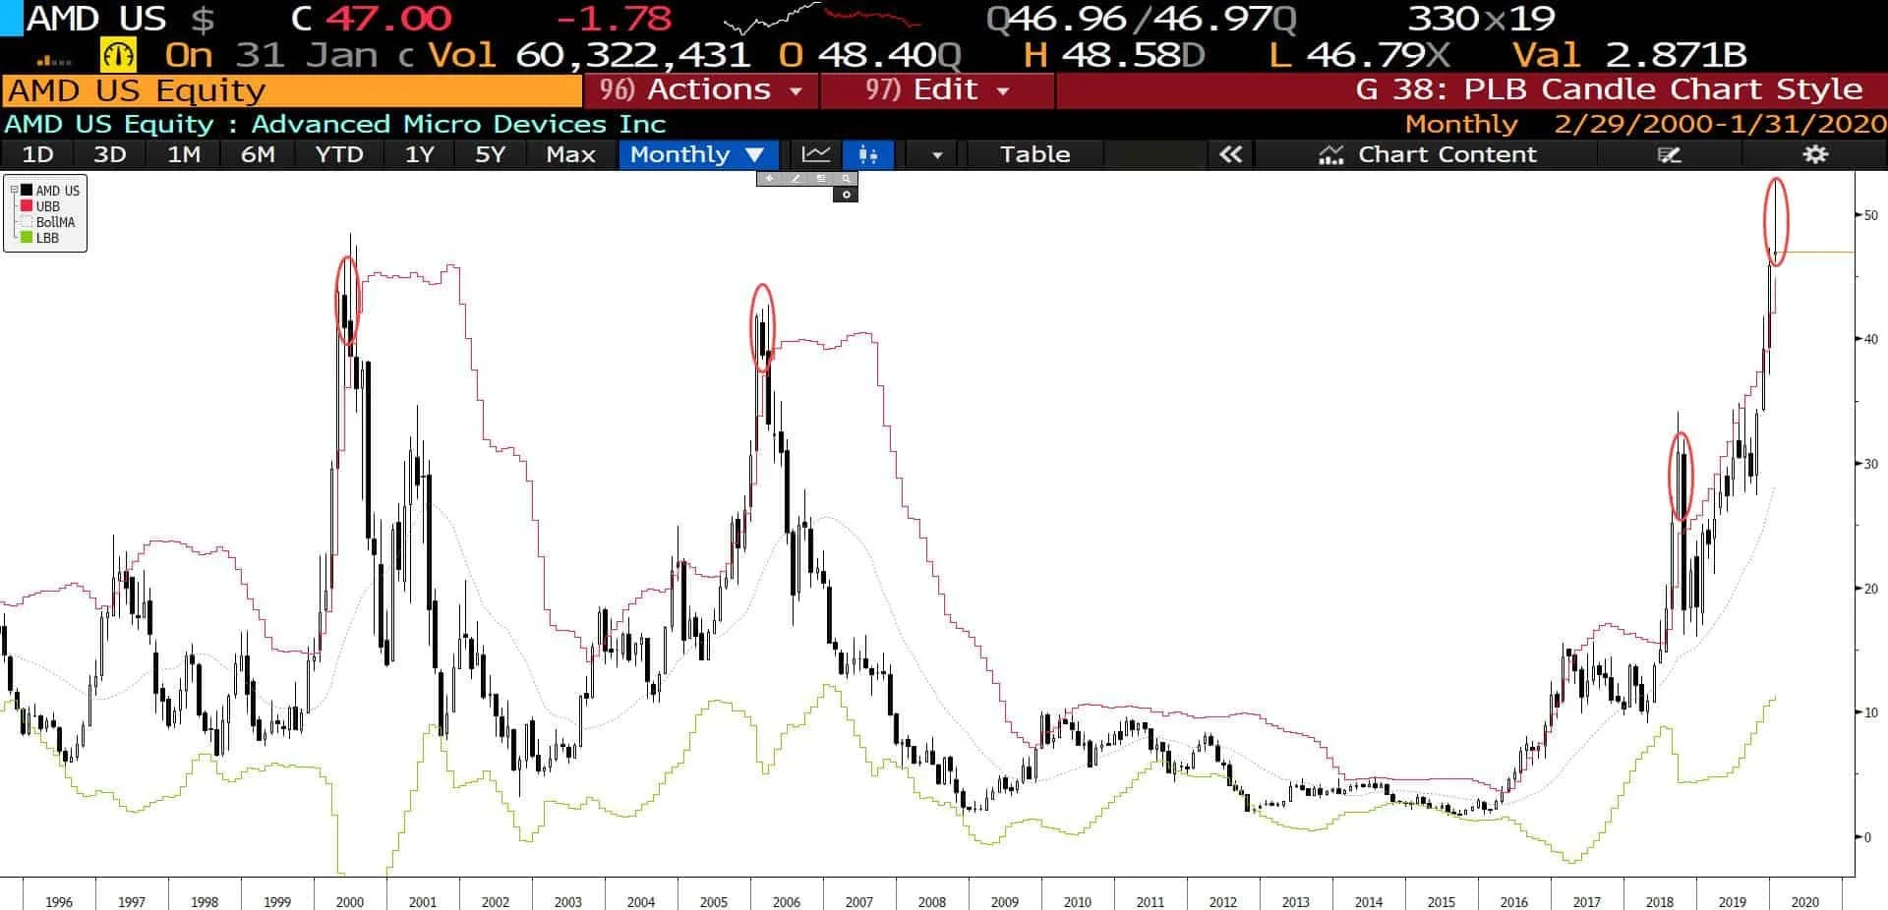The image size is (1888, 910).
Task: Open the 96) Actions menu
Action: pos(700,89)
